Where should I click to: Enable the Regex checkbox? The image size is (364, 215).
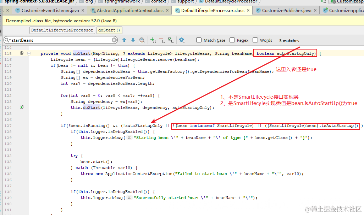(x=232, y=40)
